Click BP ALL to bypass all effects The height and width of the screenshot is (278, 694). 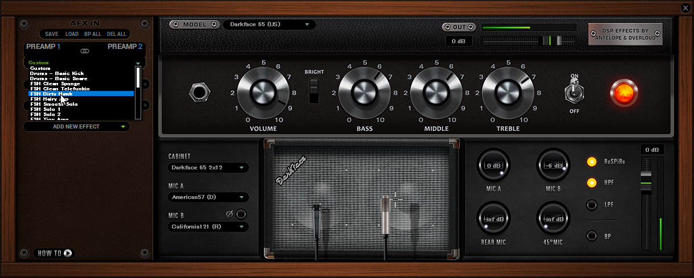(93, 34)
